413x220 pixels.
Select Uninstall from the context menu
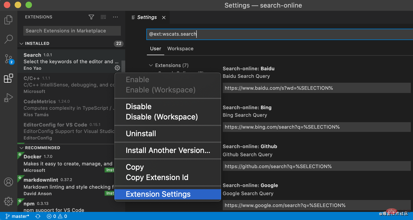tap(141, 134)
